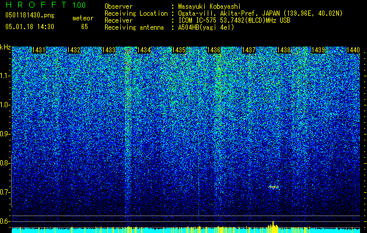Click the 1.1 kHz axis label

click(x=5, y=76)
